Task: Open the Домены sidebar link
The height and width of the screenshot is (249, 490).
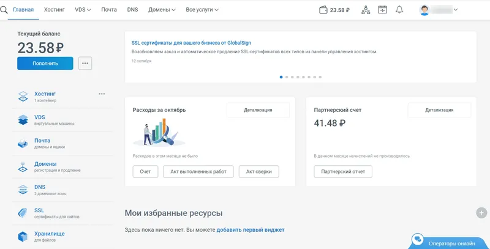Action: (x=45, y=164)
